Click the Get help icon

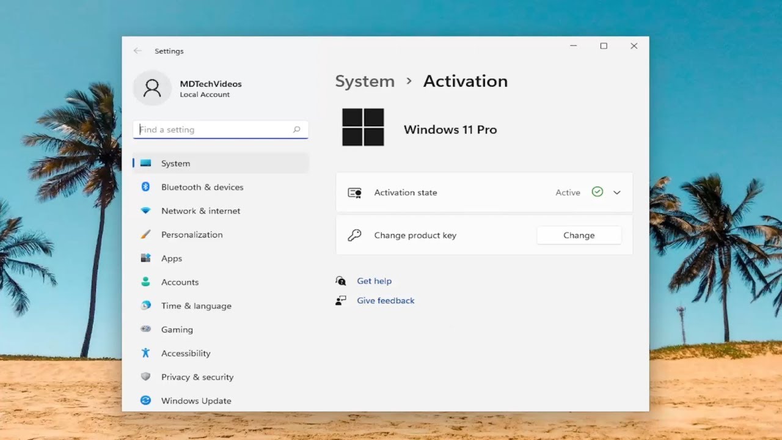tap(341, 281)
